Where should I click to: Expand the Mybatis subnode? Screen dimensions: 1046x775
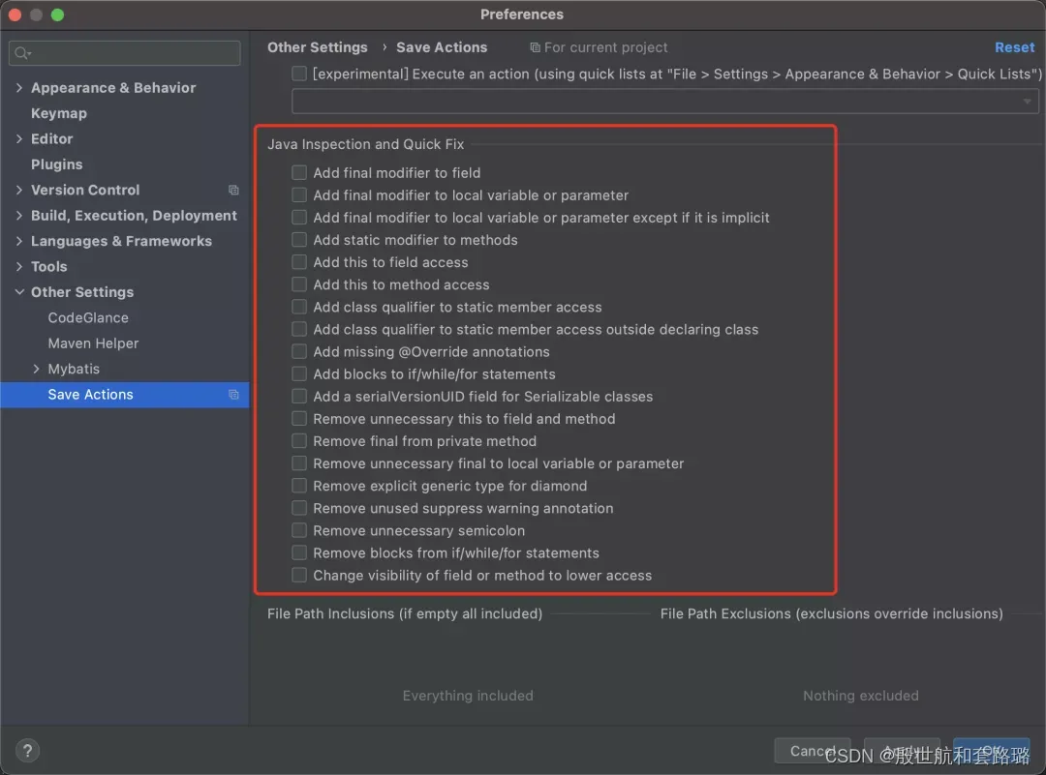(x=36, y=369)
